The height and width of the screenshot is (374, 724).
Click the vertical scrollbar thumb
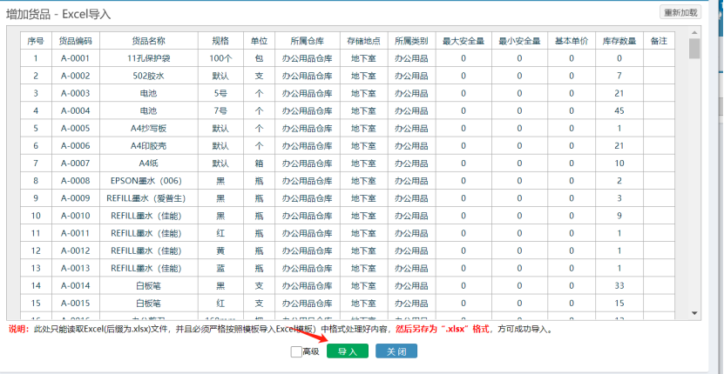694,49
